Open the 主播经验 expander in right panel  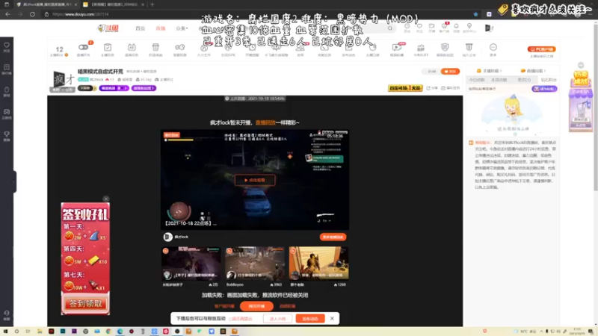click(490, 71)
